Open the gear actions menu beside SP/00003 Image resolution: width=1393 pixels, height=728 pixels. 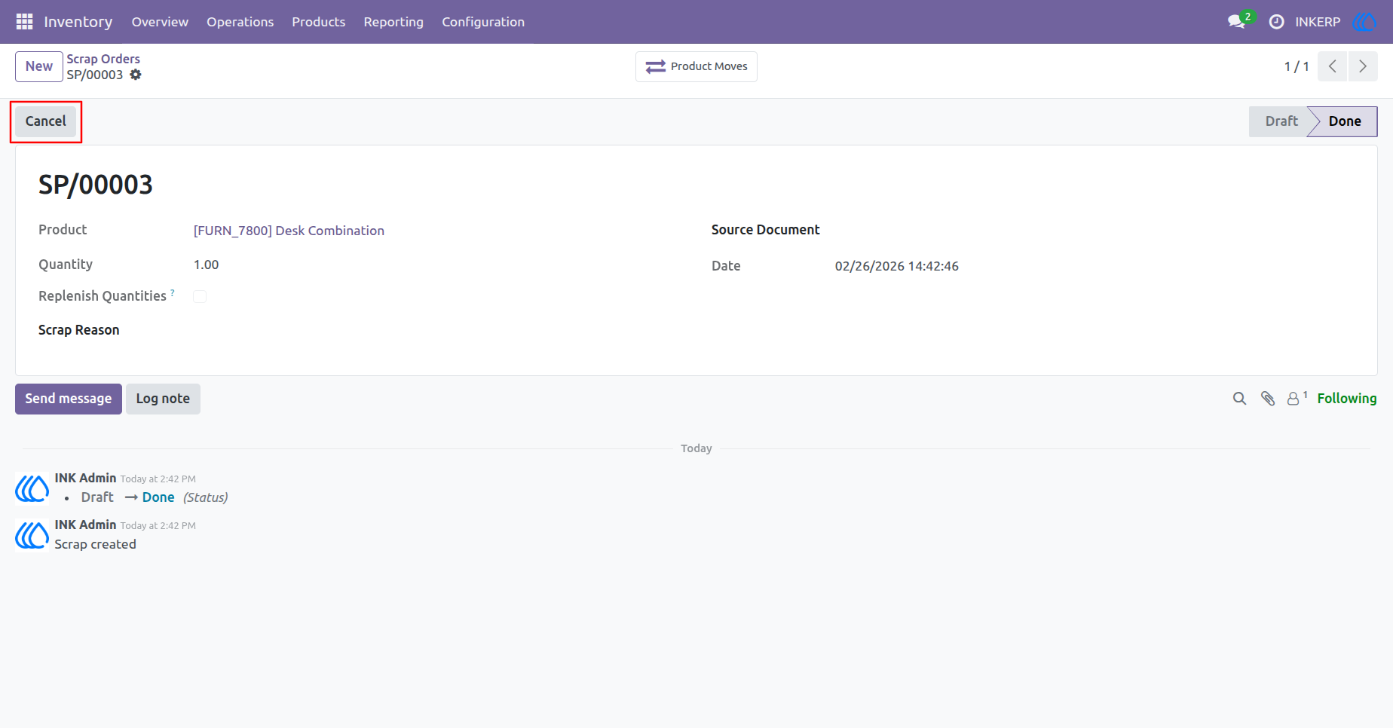pos(136,75)
